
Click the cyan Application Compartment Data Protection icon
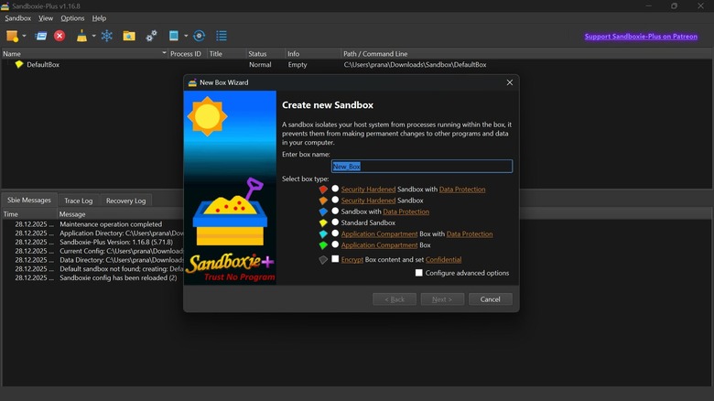pyautogui.click(x=323, y=233)
